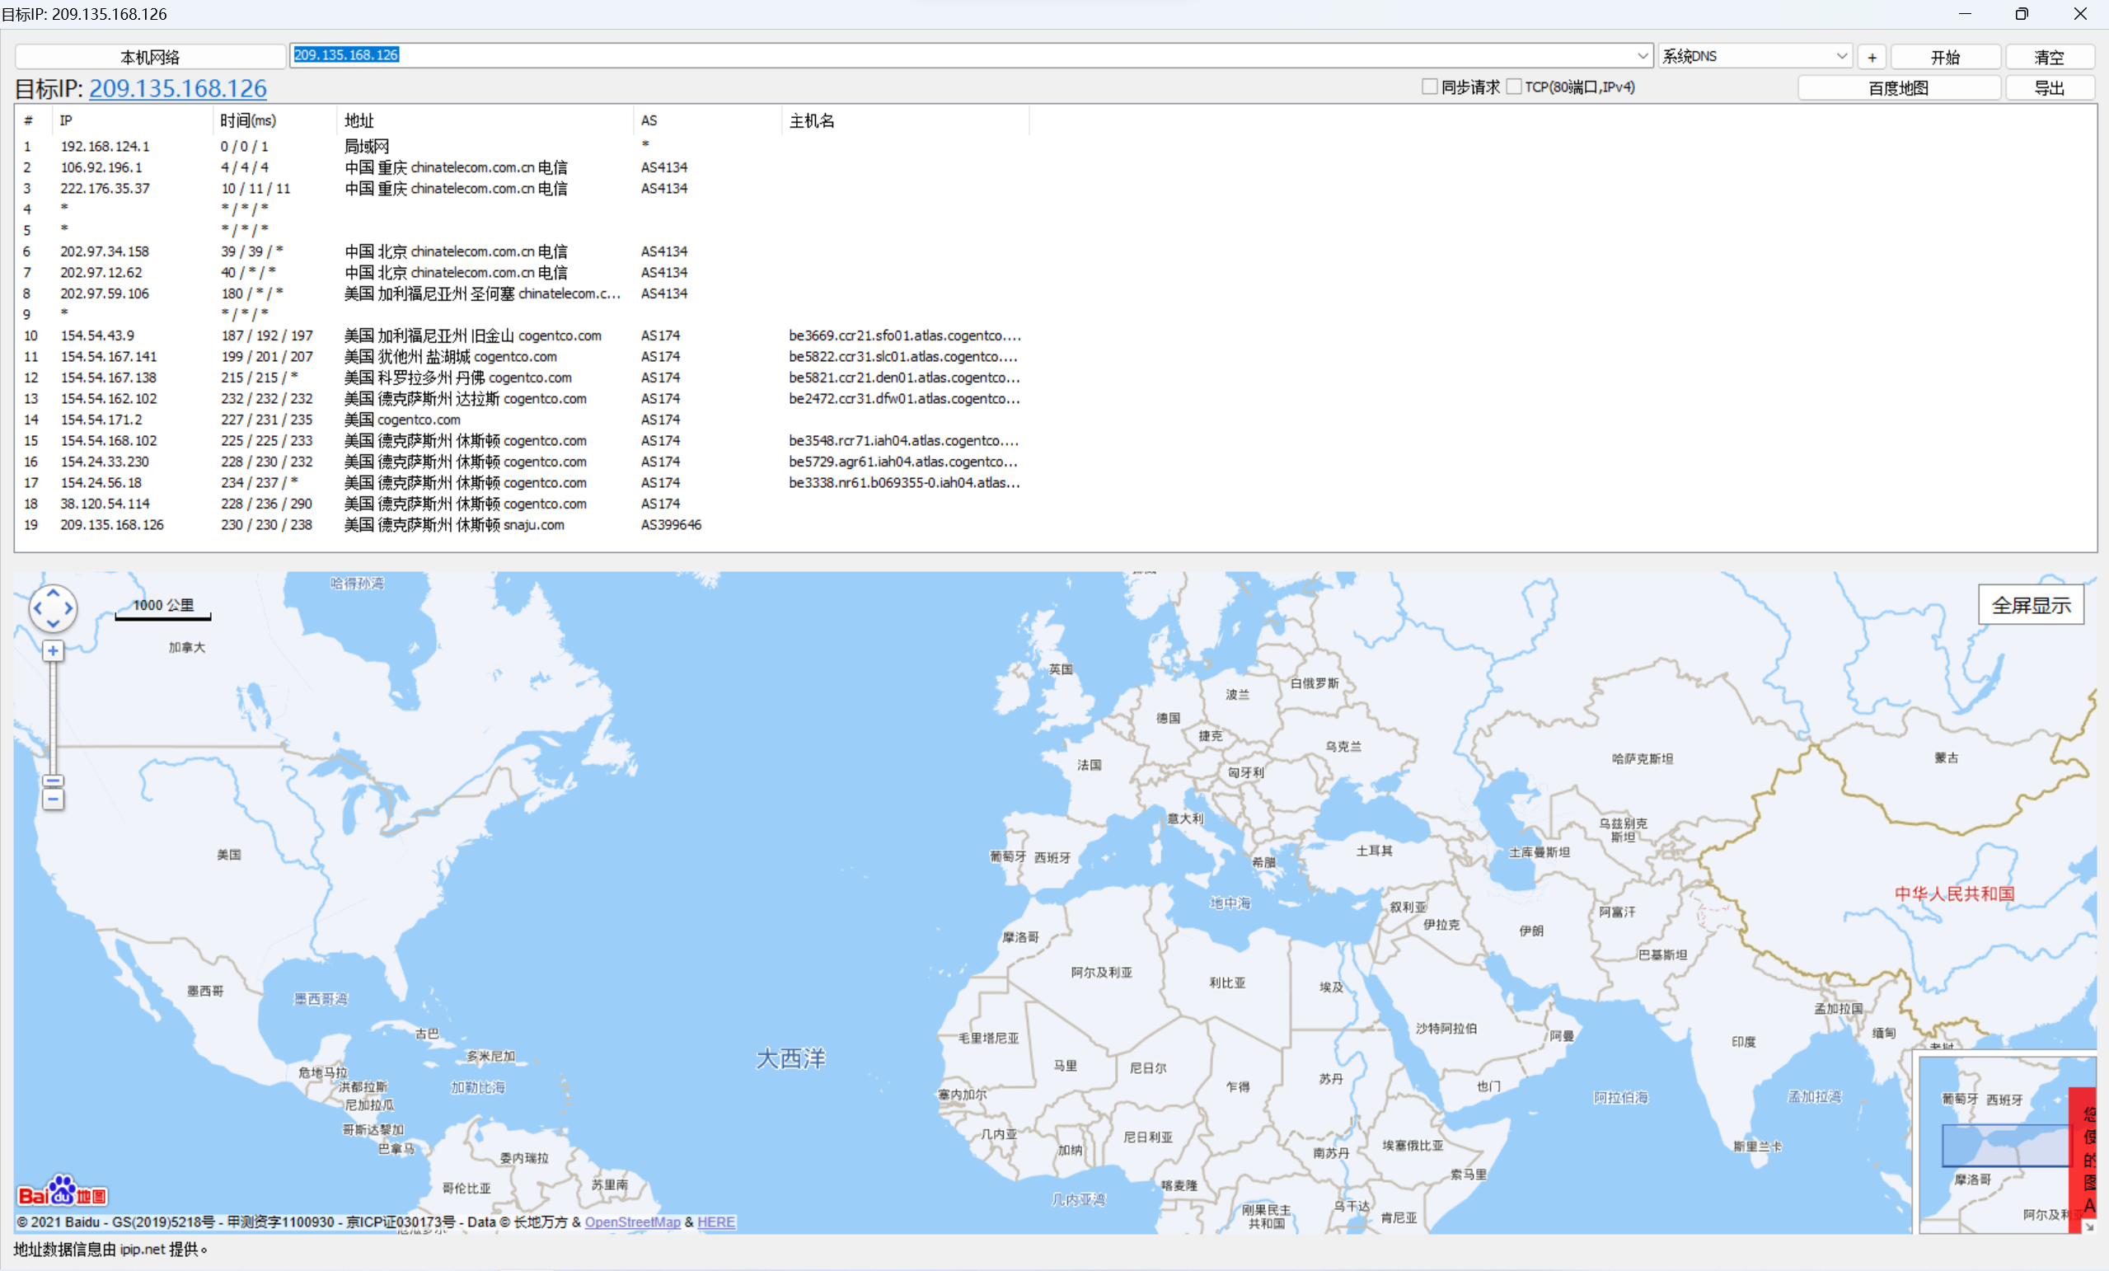Click the 地址 column header
This screenshot has width=2109, height=1271.
coord(359,120)
